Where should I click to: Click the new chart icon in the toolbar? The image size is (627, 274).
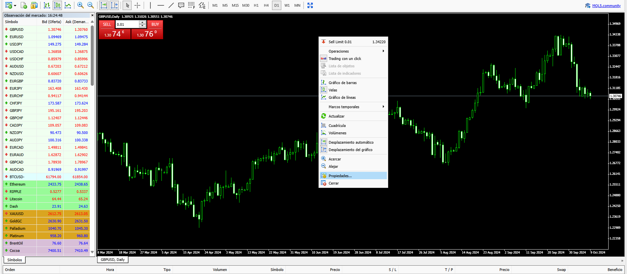[x=8, y=5]
